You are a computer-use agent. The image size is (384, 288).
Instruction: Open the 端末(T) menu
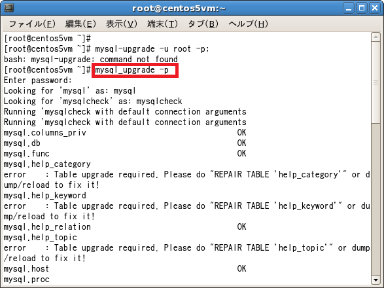(x=162, y=24)
